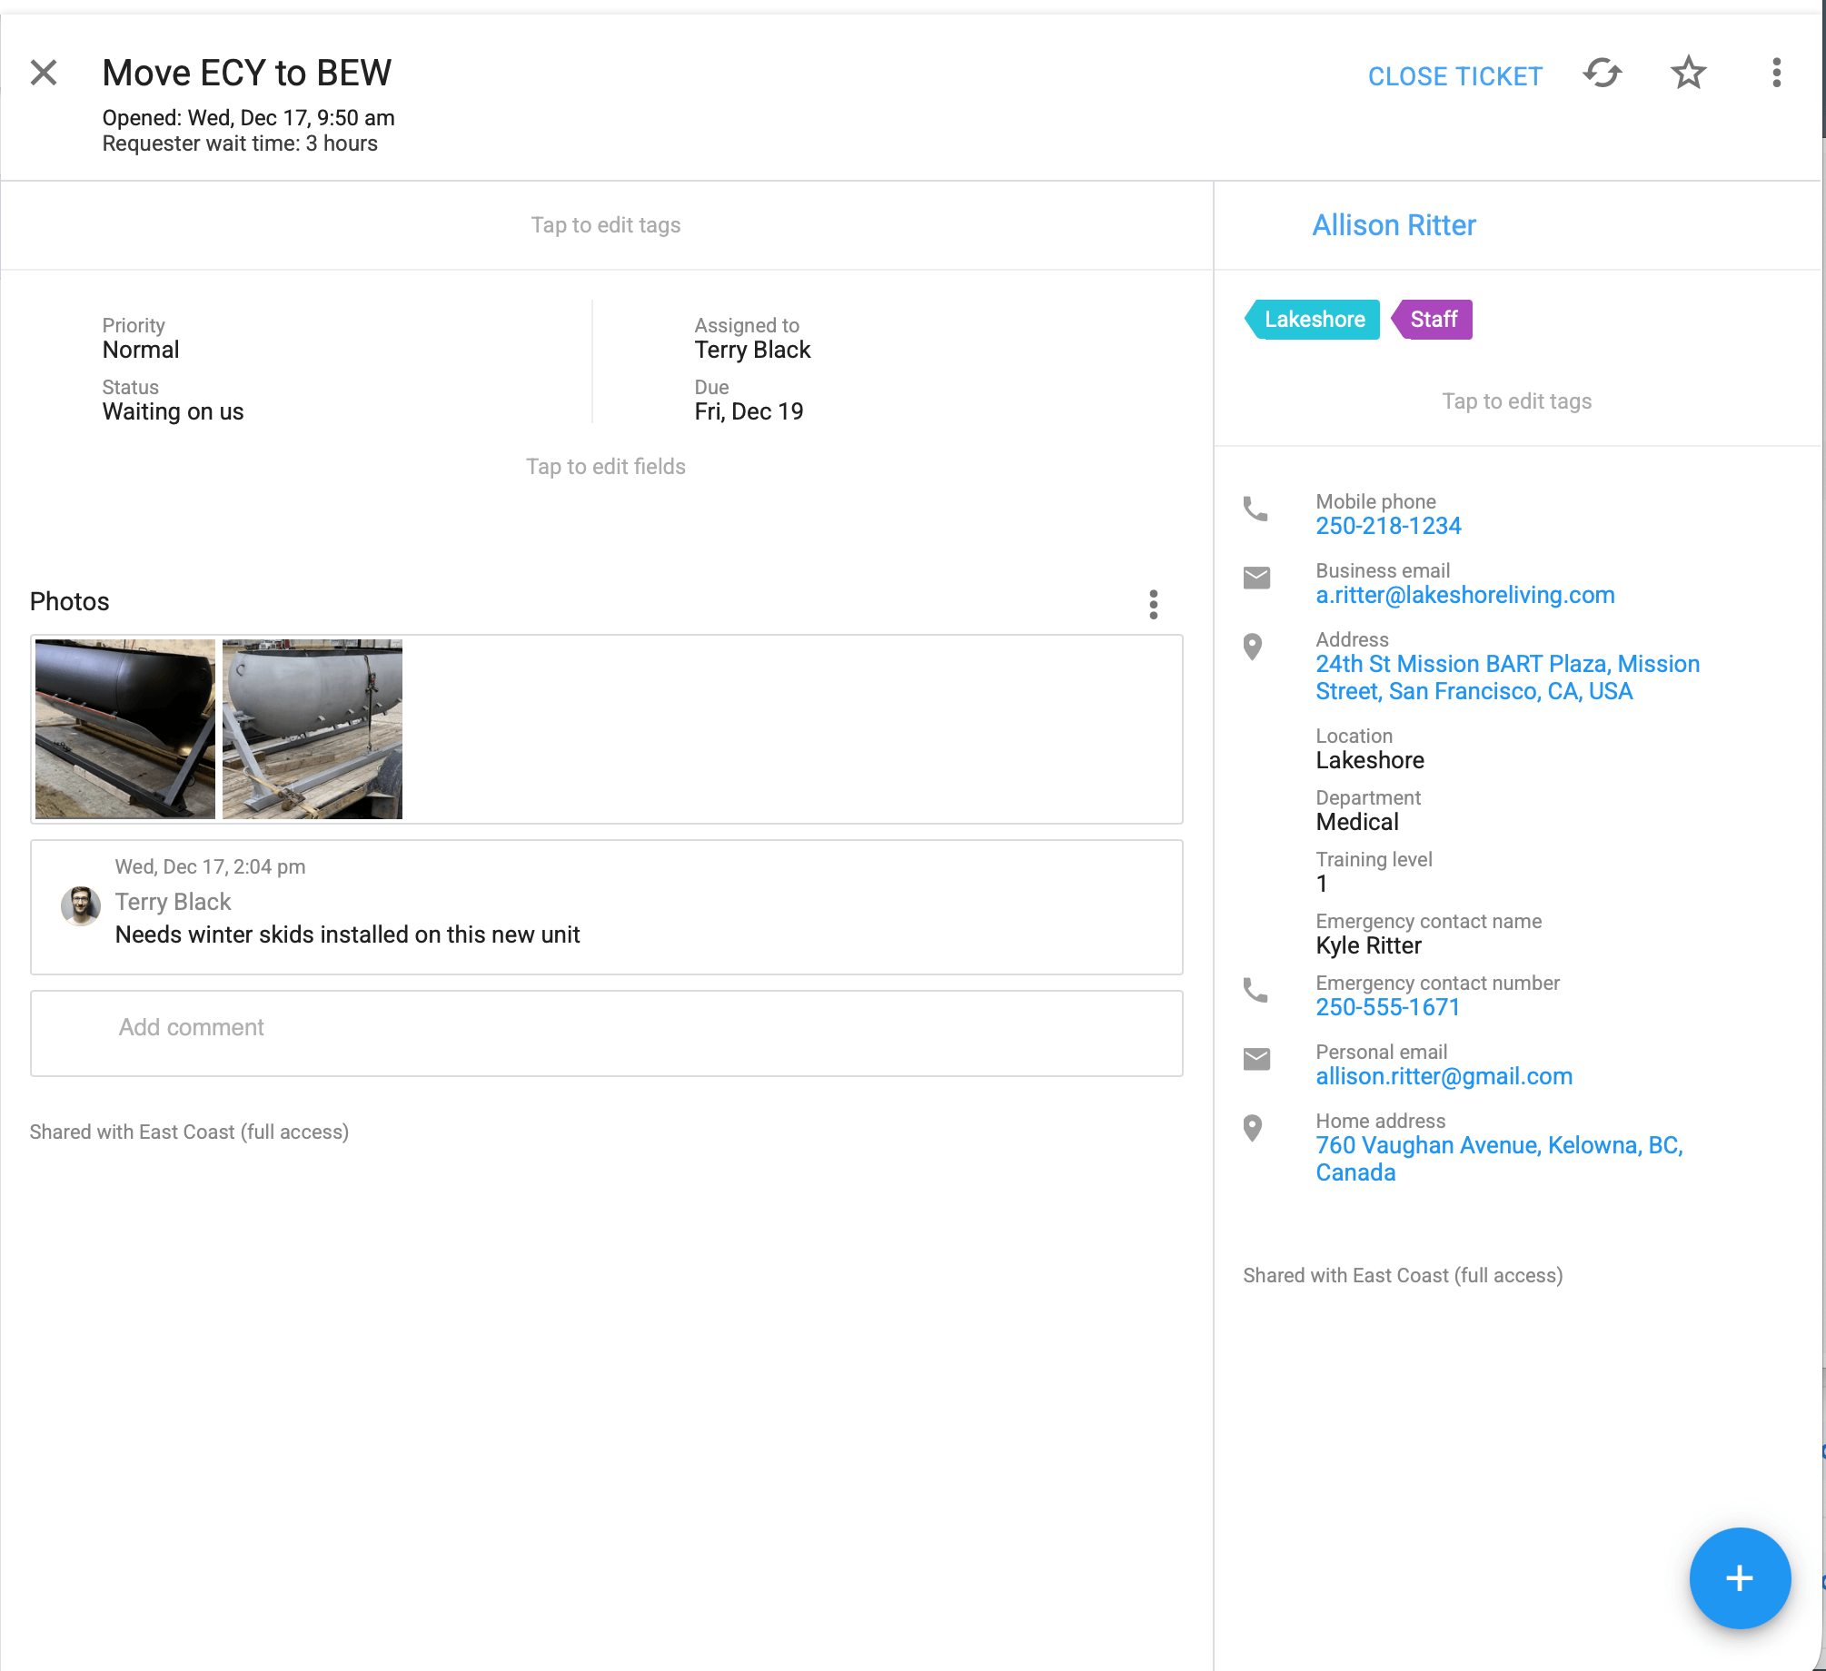The height and width of the screenshot is (1671, 1826).
Task: Click the business email envelope icon
Action: [x=1256, y=578]
